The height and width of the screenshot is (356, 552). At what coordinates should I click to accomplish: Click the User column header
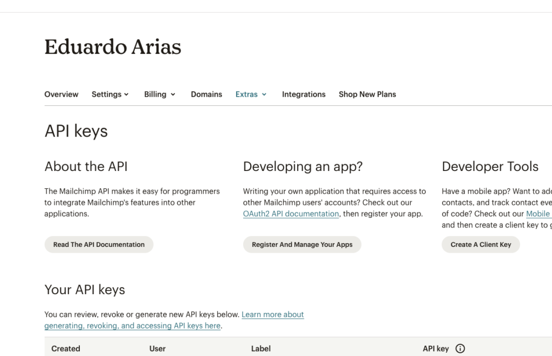coord(157,348)
